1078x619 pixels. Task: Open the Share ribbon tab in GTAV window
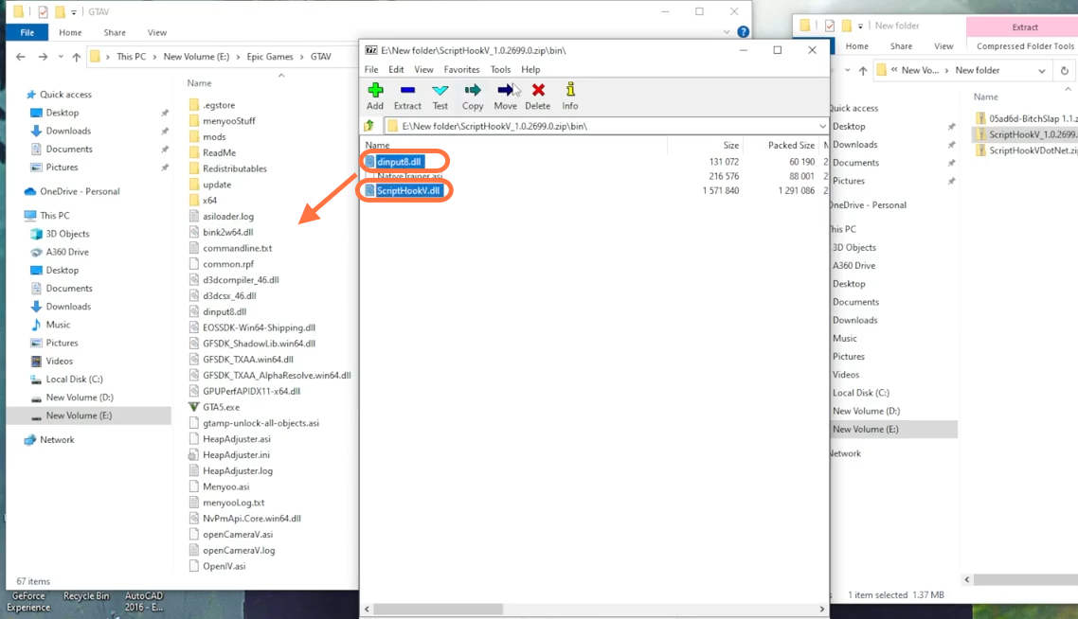pyautogui.click(x=114, y=32)
